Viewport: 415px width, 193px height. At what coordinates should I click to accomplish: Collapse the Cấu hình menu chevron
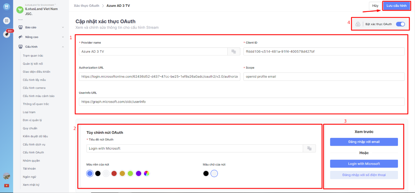63,47
